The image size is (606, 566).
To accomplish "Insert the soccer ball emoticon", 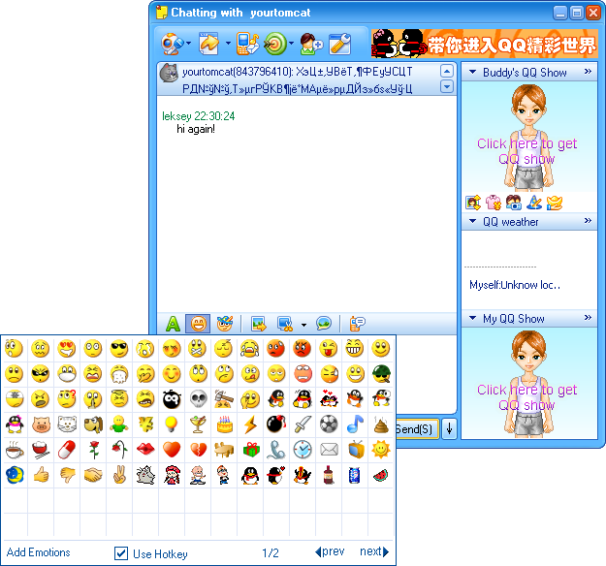I will (329, 424).
